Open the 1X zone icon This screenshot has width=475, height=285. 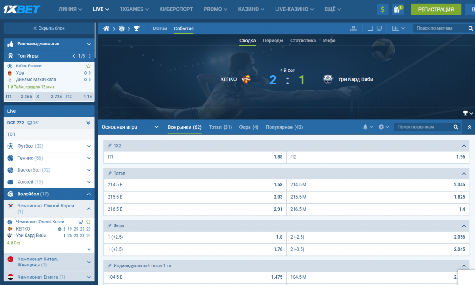click(x=353, y=29)
